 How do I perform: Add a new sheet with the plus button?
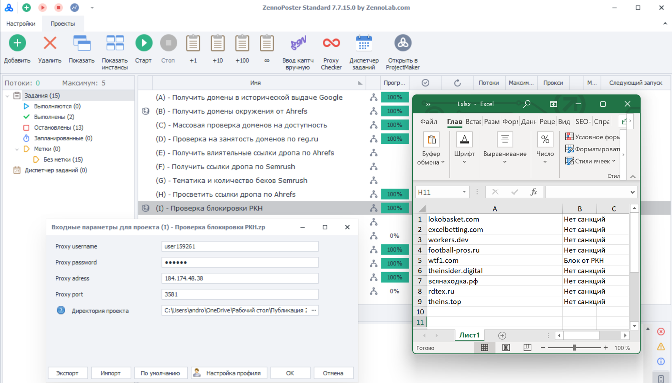502,336
